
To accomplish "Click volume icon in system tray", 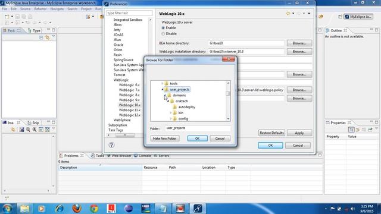I will click(353, 209).
